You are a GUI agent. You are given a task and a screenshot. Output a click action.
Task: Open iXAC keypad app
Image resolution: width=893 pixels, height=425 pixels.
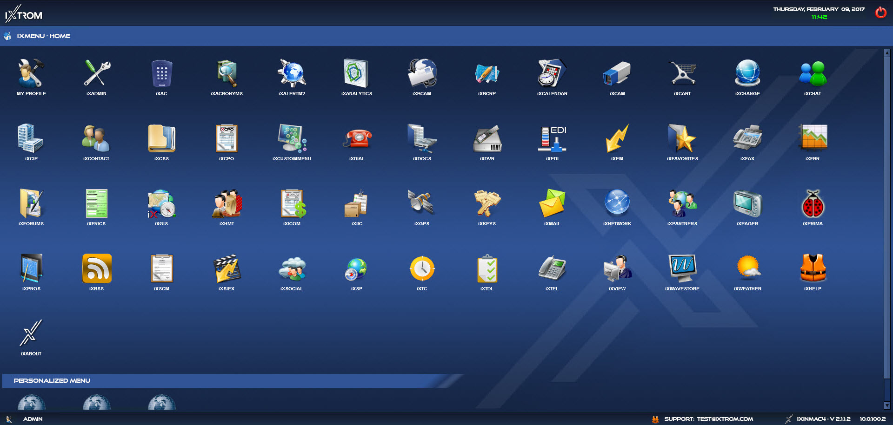161,73
